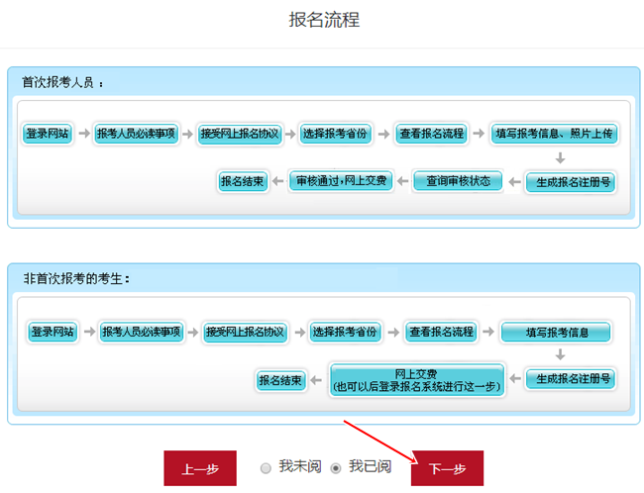
Task: Click 报考人员必读事项 in 首次报考人员 flow
Action: tap(136, 134)
